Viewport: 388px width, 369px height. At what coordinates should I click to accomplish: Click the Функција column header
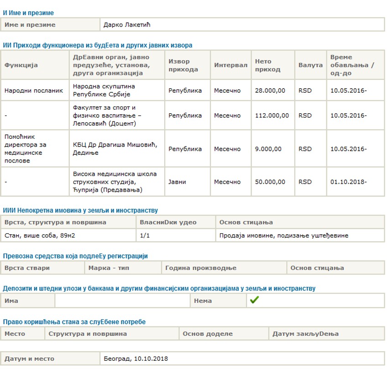[x=21, y=65]
